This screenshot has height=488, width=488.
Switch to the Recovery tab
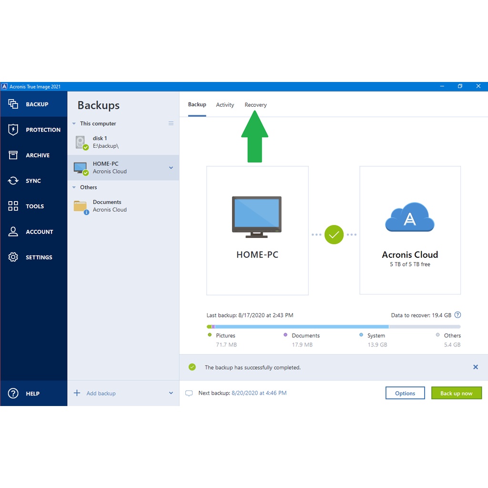pos(255,105)
